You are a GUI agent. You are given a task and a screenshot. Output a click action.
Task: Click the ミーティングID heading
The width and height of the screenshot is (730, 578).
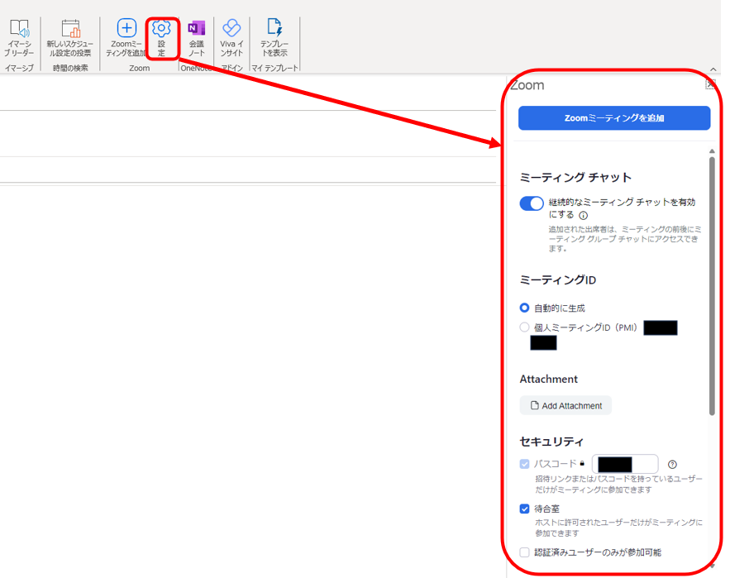coord(558,280)
